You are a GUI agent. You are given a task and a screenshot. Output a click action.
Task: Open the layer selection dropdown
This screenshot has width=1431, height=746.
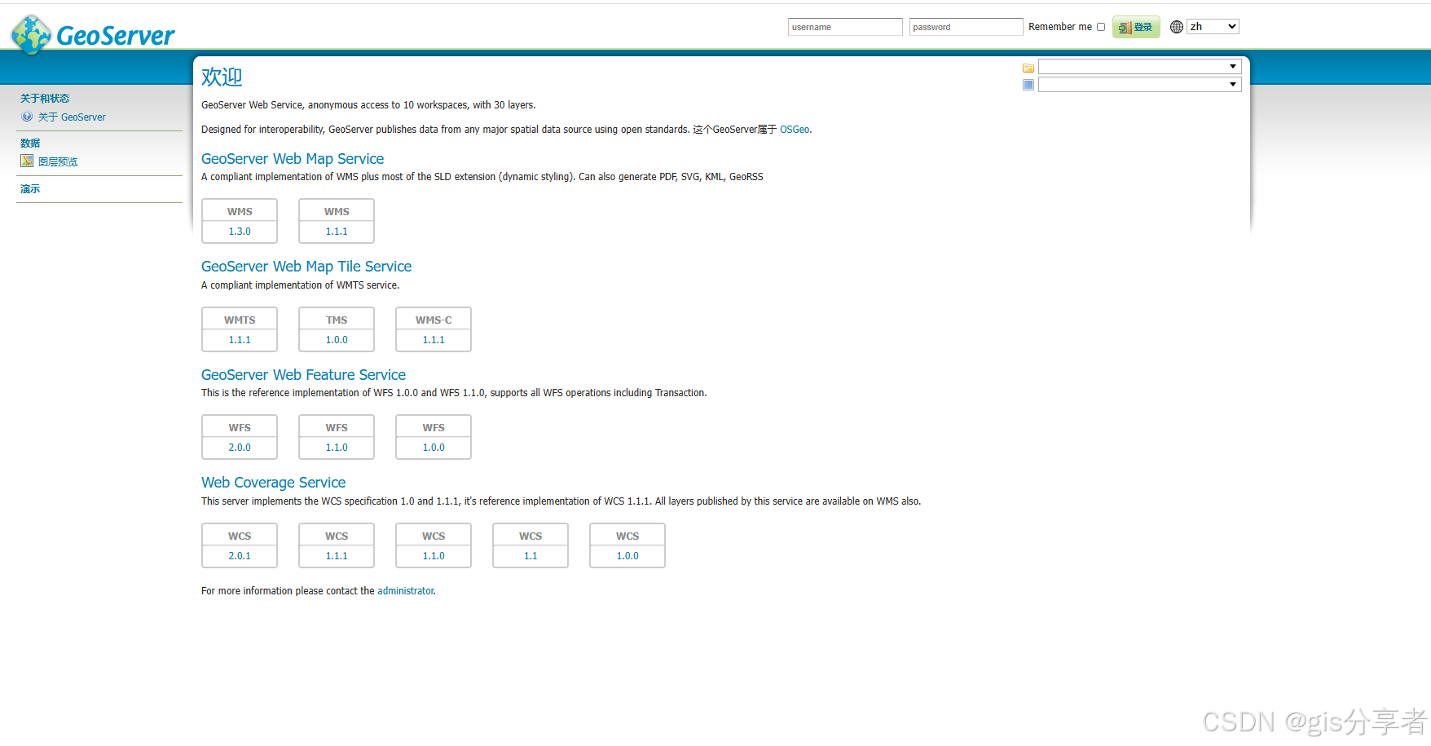click(1139, 85)
